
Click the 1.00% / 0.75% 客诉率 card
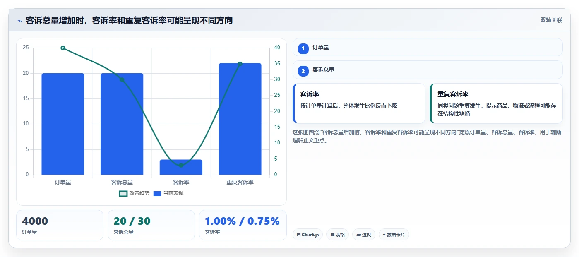click(x=243, y=225)
